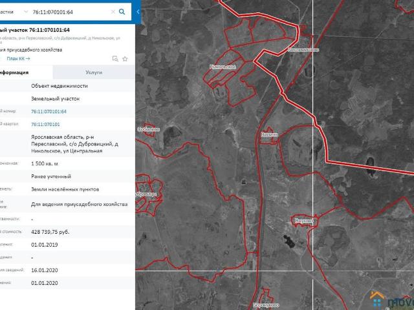Click the parcel title '76:11:070101:64' heading
The height and width of the screenshot is (310, 414).
click(x=49, y=30)
